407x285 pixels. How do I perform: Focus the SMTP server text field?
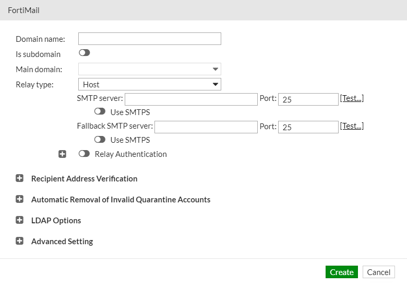click(191, 99)
